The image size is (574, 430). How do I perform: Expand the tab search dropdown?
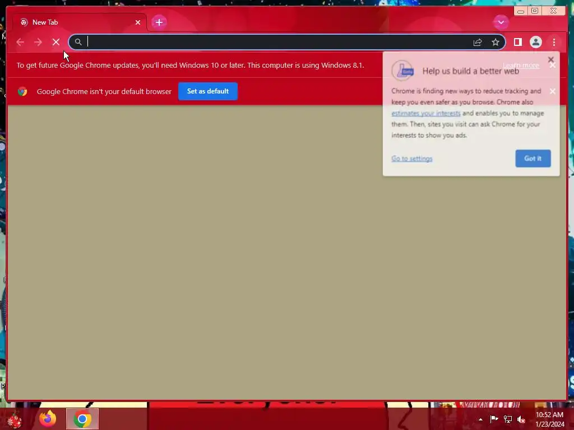tap(501, 22)
